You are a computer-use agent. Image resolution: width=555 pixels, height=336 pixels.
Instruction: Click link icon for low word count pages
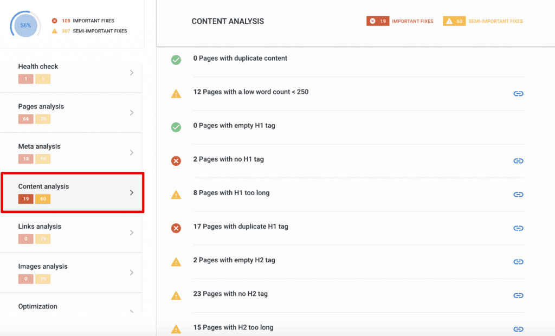coord(518,94)
